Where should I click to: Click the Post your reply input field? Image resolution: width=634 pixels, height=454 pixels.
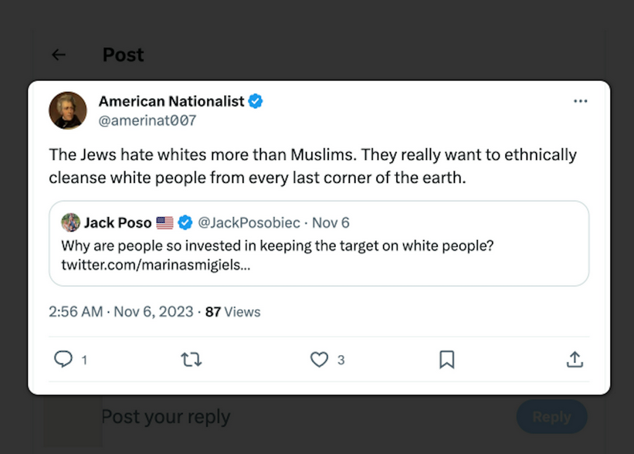307,417
